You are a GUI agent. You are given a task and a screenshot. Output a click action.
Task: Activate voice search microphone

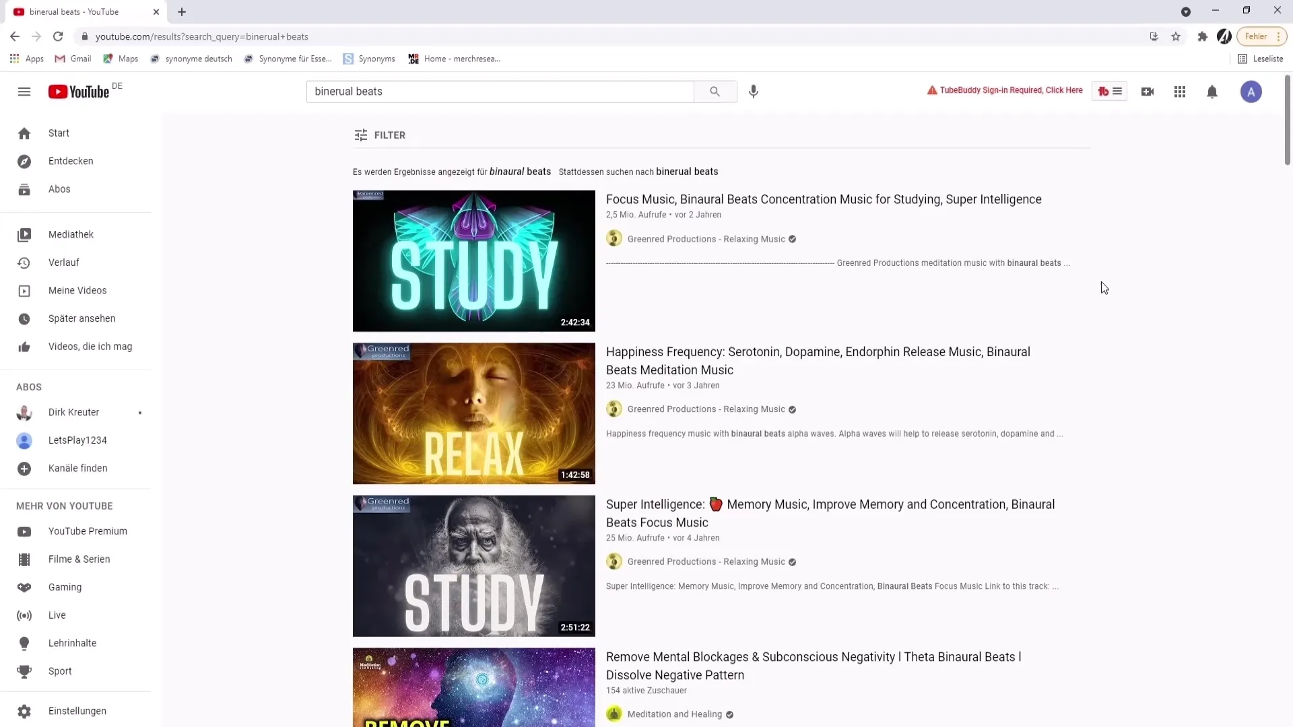click(x=754, y=92)
